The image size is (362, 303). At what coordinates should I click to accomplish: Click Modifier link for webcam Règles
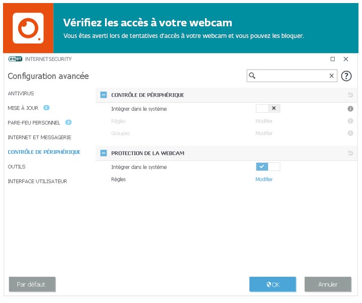[264, 180]
